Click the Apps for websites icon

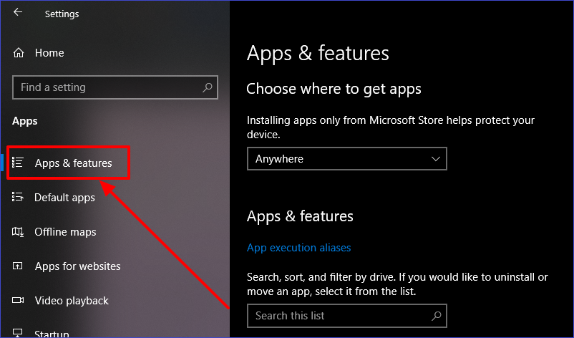click(x=18, y=266)
